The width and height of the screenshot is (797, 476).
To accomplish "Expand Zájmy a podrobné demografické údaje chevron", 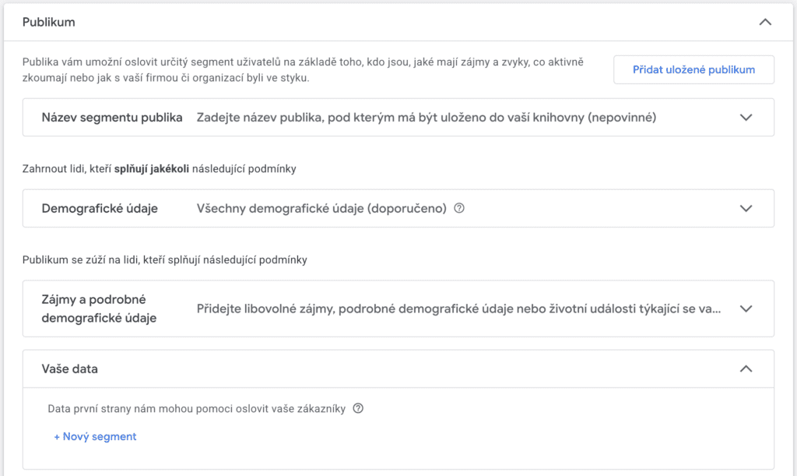I will (746, 309).
